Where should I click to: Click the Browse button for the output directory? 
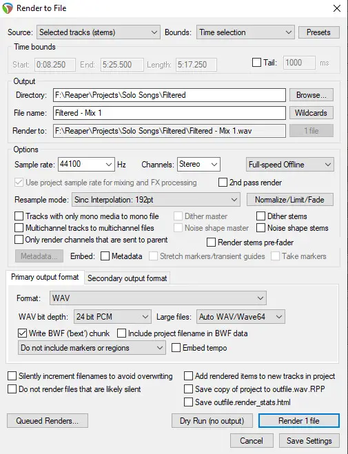[x=311, y=95]
